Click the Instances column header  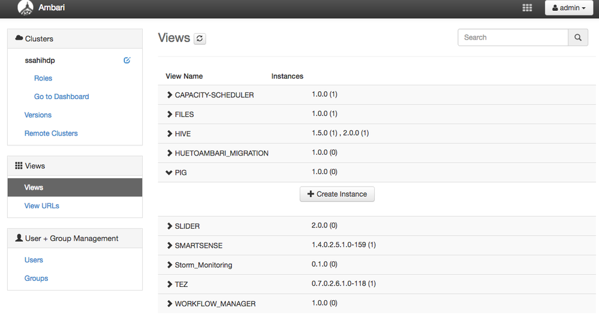pyautogui.click(x=287, y=76)
